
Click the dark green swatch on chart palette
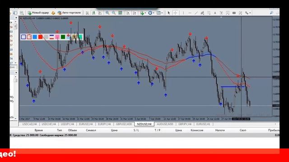(x=63, y=37)
